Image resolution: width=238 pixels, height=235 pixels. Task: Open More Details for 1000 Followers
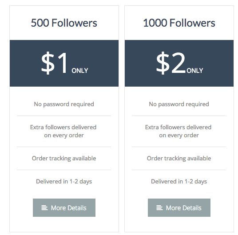coord(179,207)
